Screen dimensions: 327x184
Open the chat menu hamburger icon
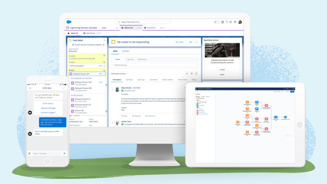click(x=29, y=153)
